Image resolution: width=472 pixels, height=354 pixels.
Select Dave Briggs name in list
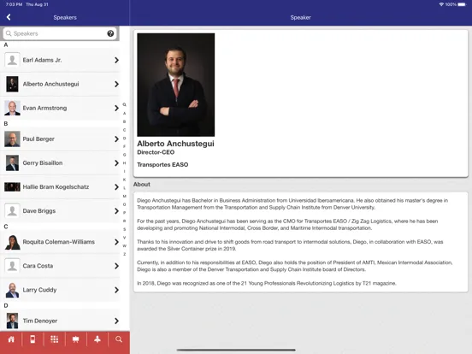point(39,211)
